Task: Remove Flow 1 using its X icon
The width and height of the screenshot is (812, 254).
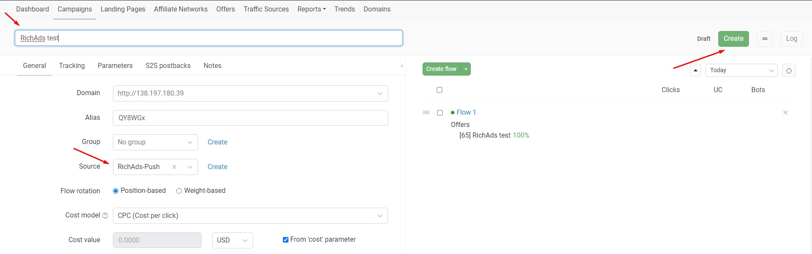Action: (785, 113)
